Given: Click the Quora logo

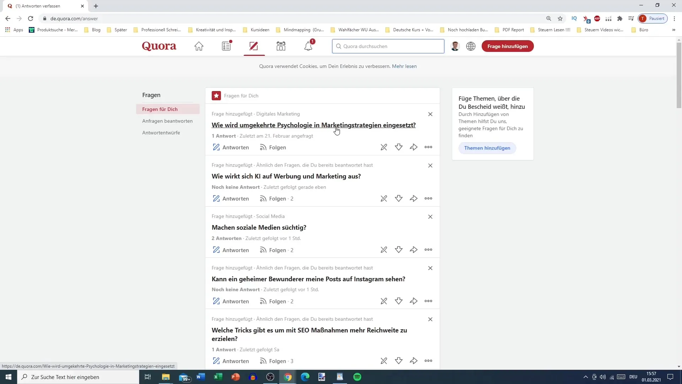Looking at the screenshot, I should [x=159, y=46].
